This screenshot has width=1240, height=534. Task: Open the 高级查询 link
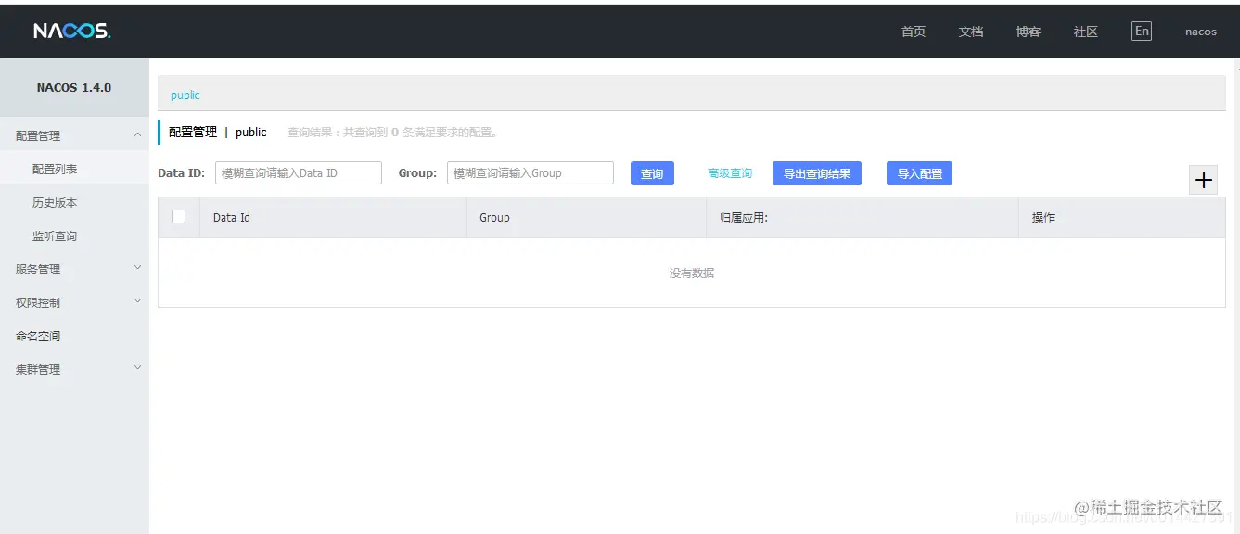(x=730, y=173)
